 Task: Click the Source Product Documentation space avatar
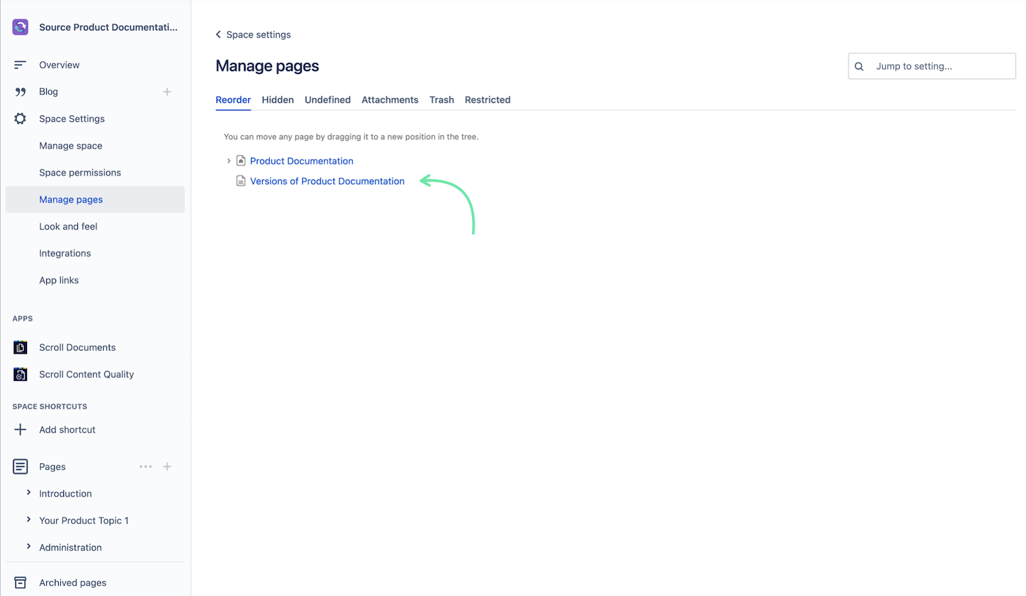(x=20, y=27)
